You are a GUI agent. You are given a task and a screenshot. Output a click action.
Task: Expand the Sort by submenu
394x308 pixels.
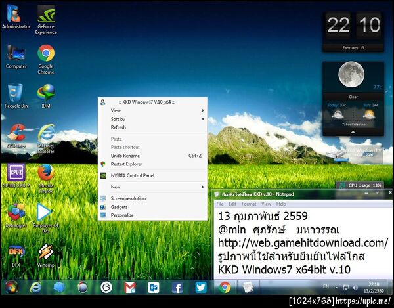tap(153, 119)
